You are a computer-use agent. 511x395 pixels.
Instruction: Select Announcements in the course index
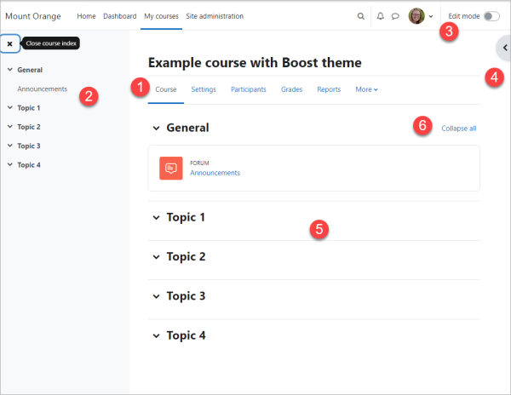[x=43, y=89]
